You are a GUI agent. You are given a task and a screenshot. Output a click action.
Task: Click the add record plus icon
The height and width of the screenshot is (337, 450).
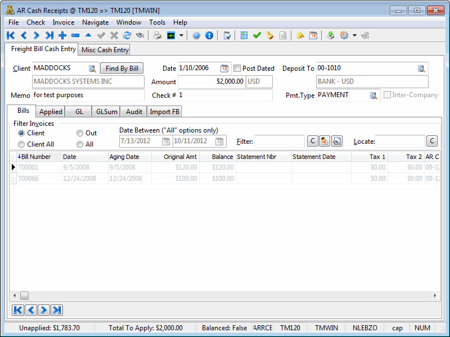(x=62, y=35)
